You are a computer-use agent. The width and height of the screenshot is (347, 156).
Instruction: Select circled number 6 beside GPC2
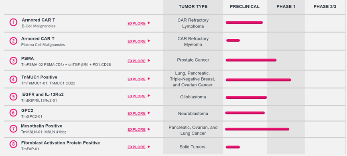point(13,113)
